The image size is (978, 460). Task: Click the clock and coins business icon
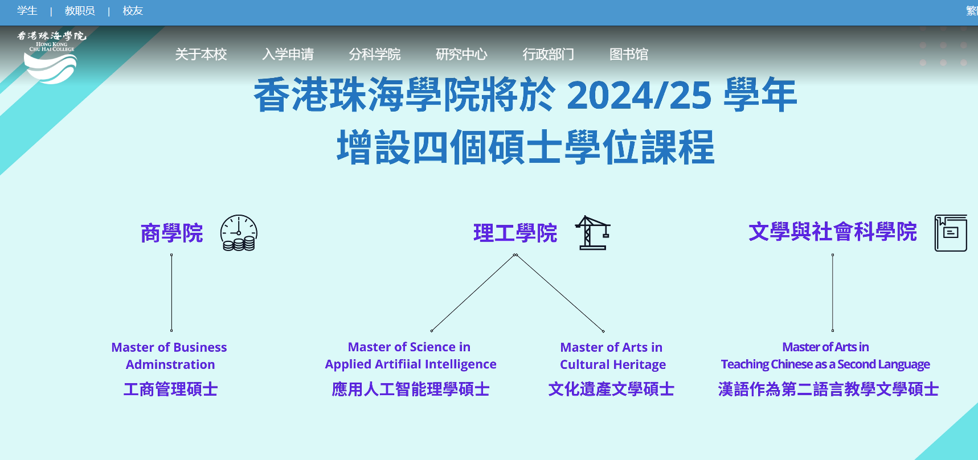(239, 233)
